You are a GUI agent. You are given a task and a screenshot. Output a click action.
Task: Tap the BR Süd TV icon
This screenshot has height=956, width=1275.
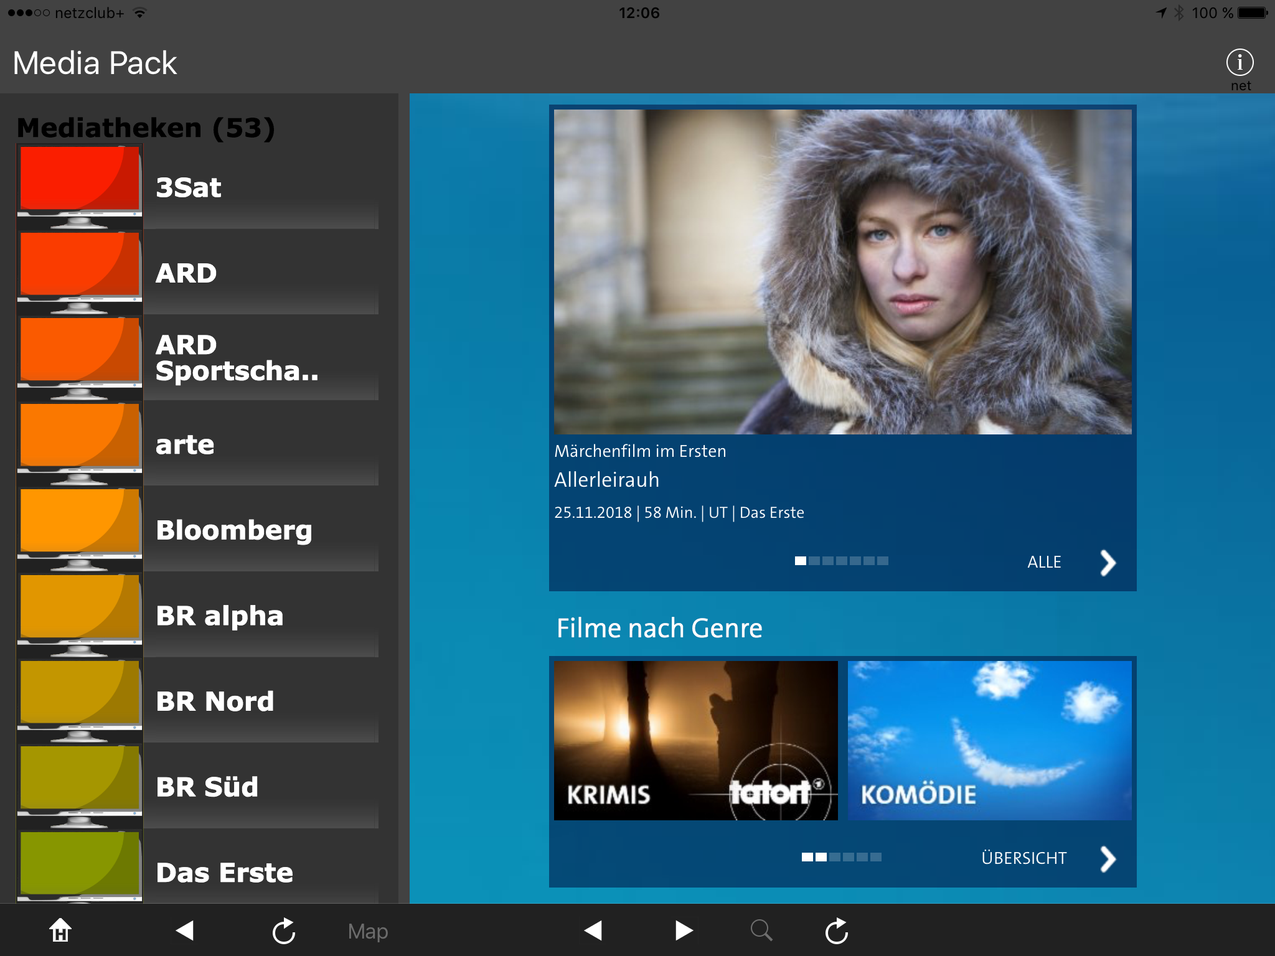tap(80, 785)
